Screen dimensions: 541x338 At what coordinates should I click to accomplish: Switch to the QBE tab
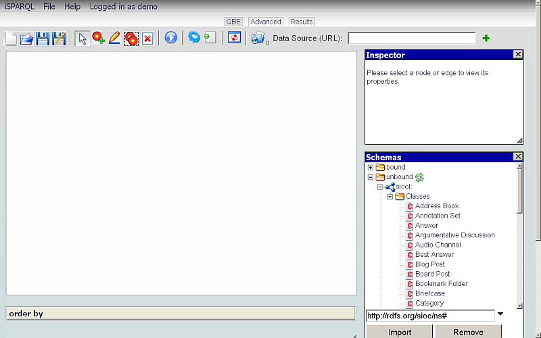click(233, 22)
